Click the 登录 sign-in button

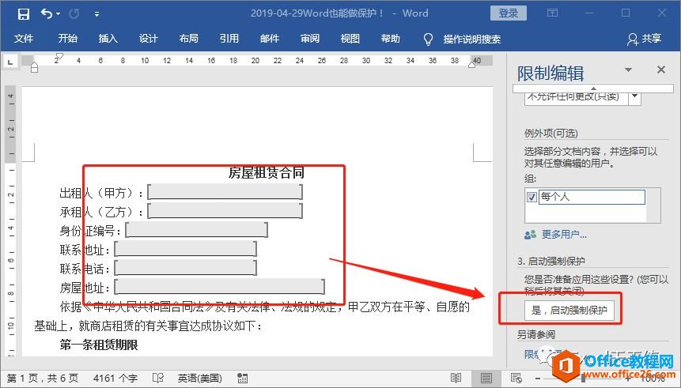509,13
